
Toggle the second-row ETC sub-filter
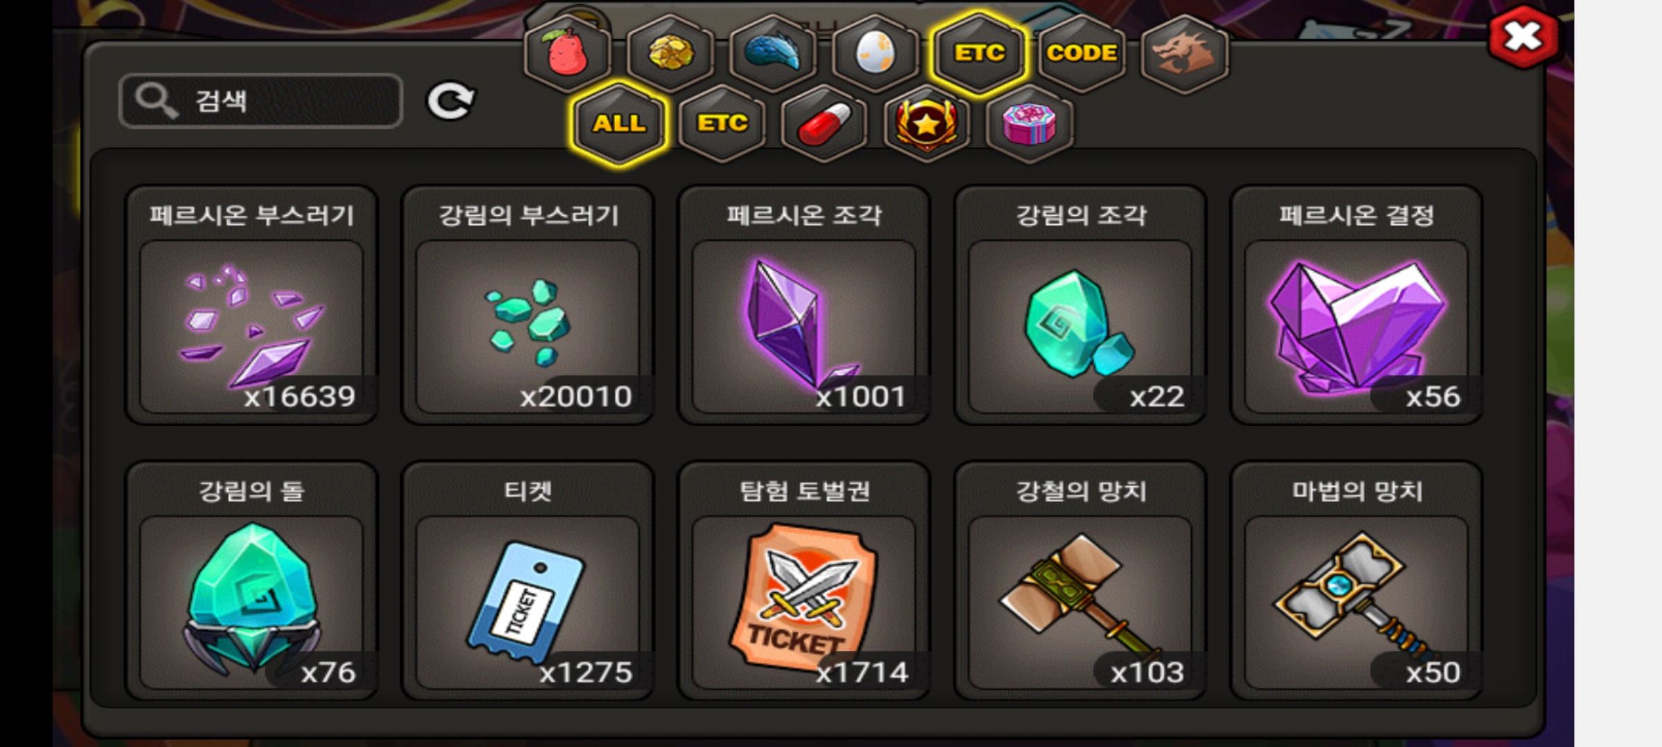point(722,124)
